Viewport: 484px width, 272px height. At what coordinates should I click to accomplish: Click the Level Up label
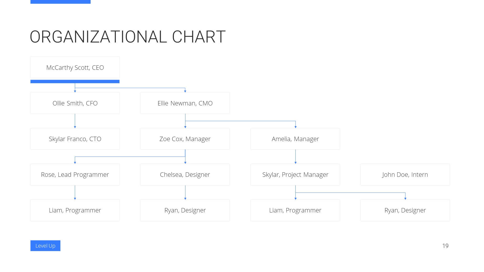pos(45,246)
